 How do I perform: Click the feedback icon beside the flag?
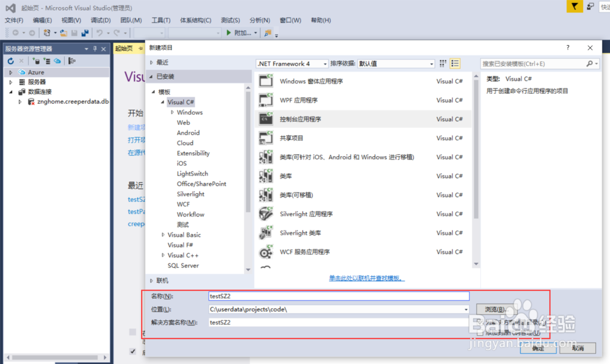point(590,6)
